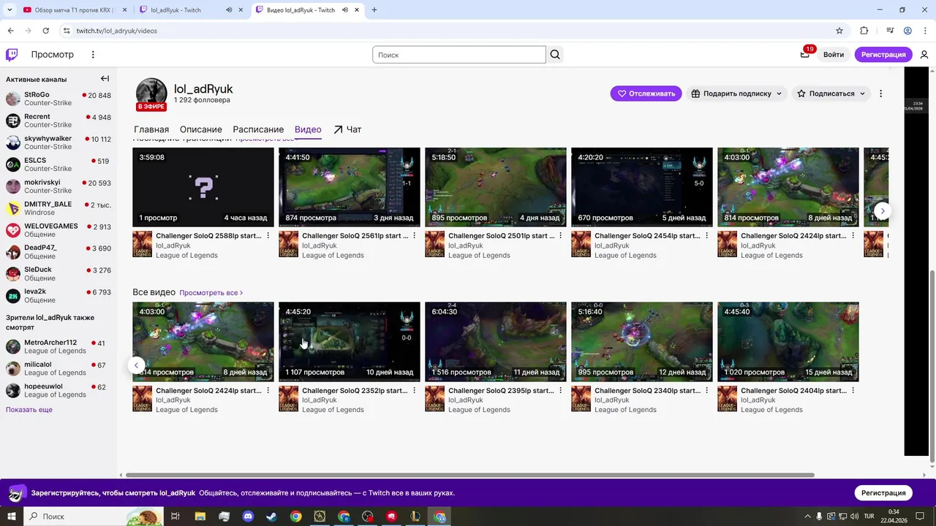Open DMITRY_BALE channel in sidebar
Image resolution: width=936 pixels, height=526 pixels.
58,208
